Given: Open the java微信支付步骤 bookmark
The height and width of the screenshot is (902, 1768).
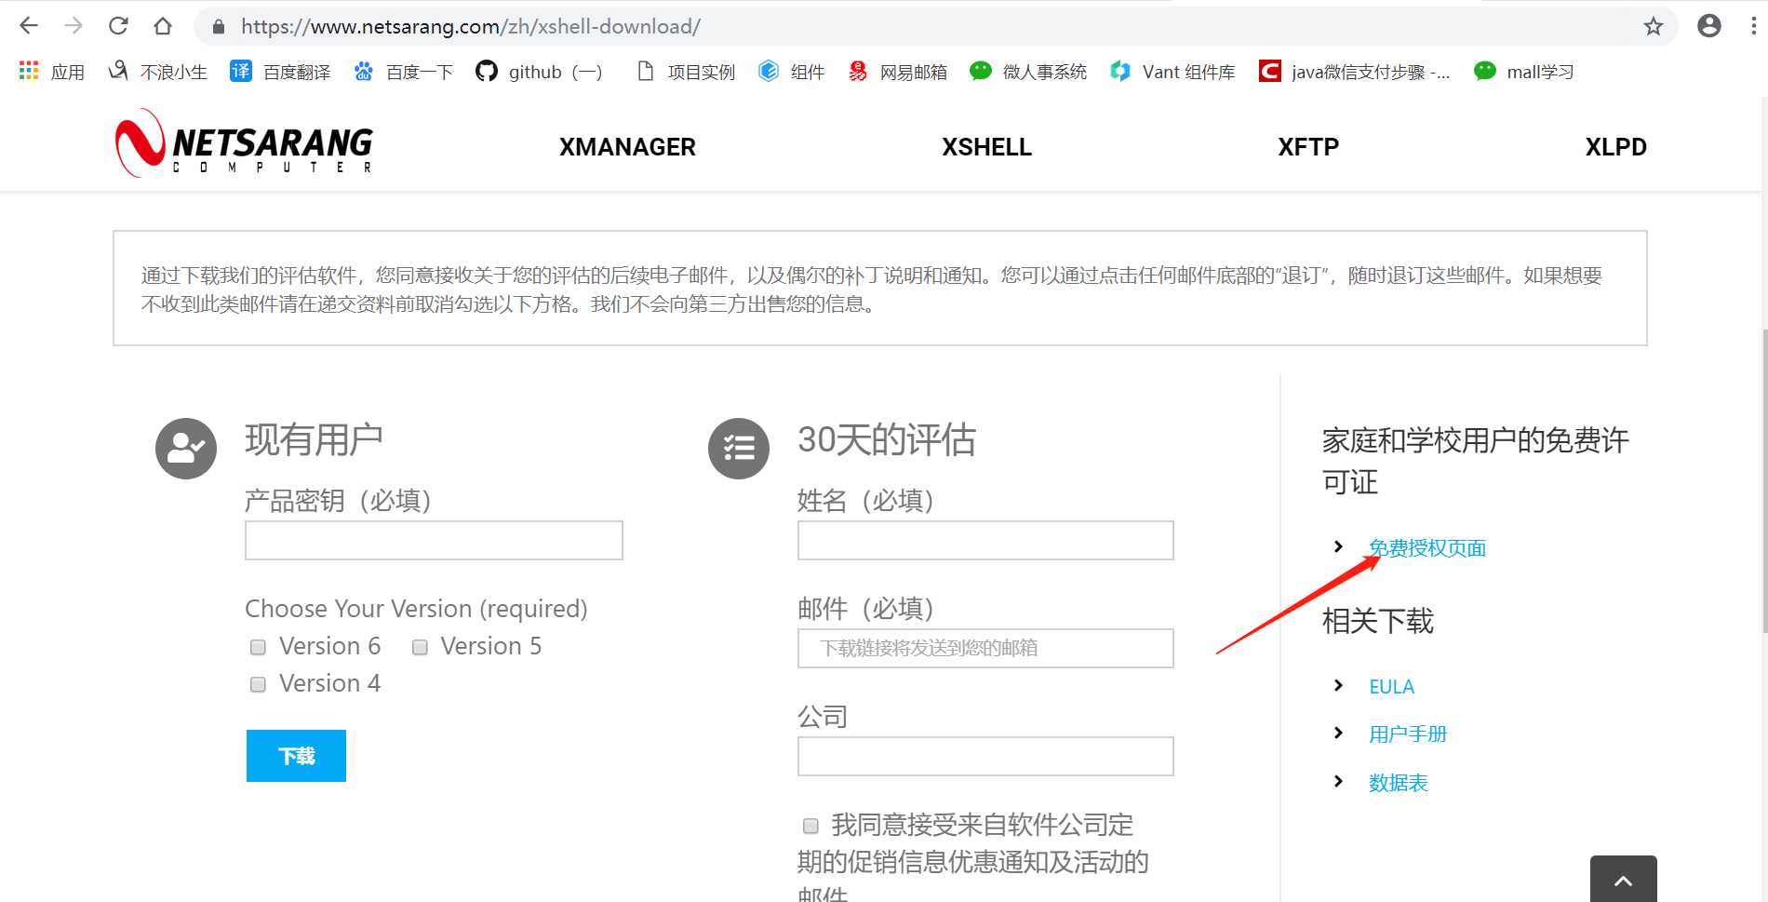Looking at the screenshot, I should tap(1354, 72).
